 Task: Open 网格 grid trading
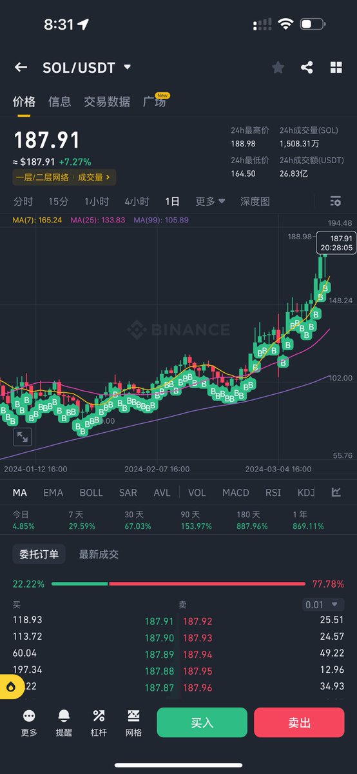tap(133, 722)
